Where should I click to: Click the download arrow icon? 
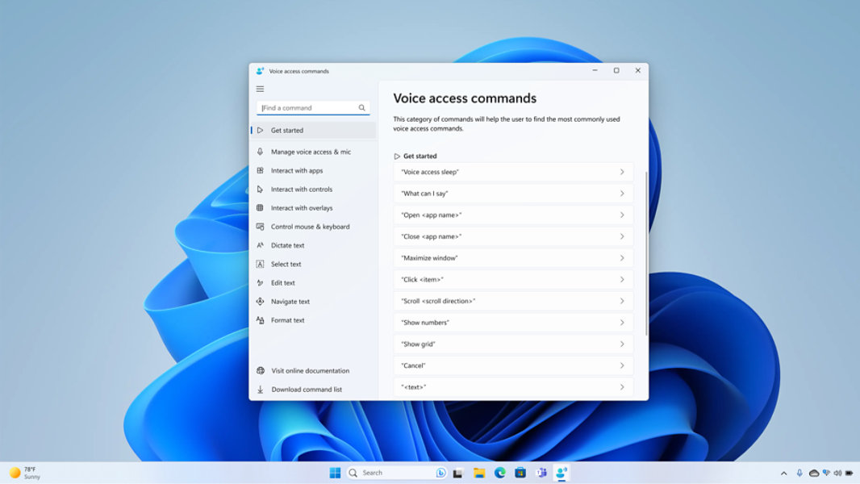pos(260,389)
